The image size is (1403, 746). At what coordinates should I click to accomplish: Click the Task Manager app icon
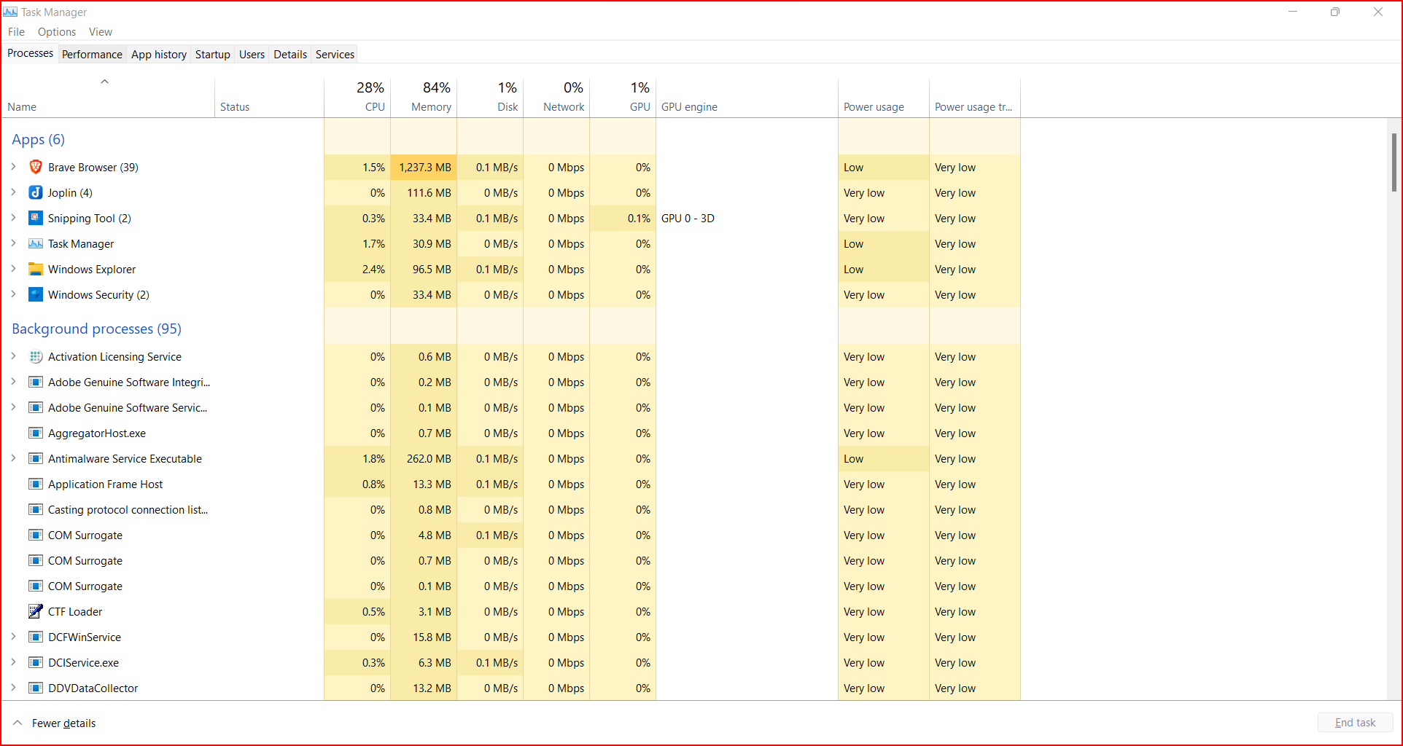coord(36,243)
